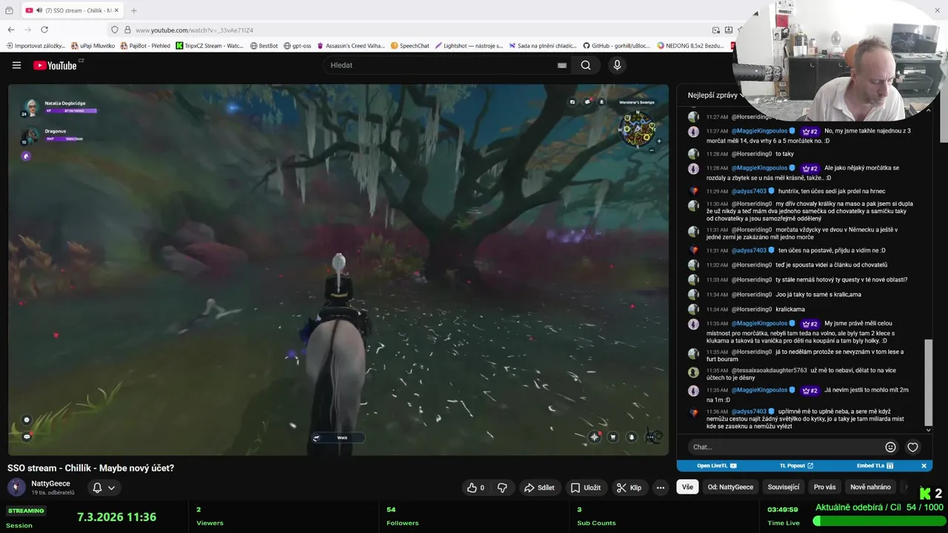Open a new browser tab with the plus button
Image resolution: width=948 pixels, height=533 pixels.
pos(134,10)
